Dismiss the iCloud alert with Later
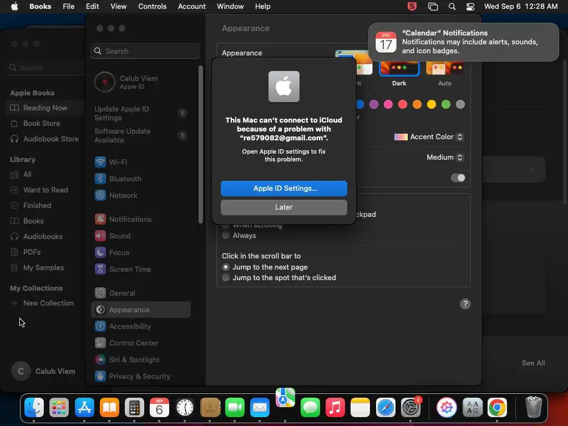This screenshot has height=426, width=568. click(x=283, y=207)
